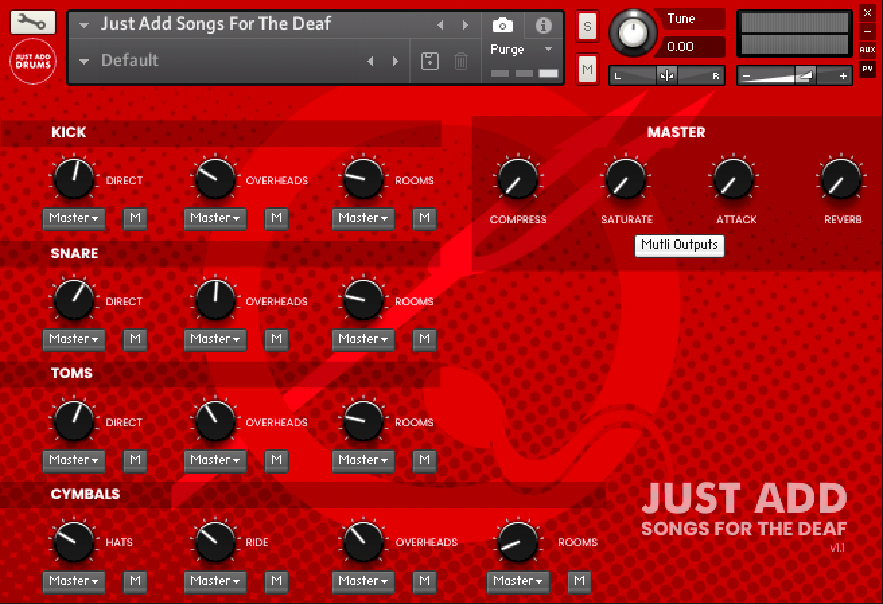The height and width of the screenshot is (604, 883).
Task: Click the Cymbals Hats knob
Action: 73,541
